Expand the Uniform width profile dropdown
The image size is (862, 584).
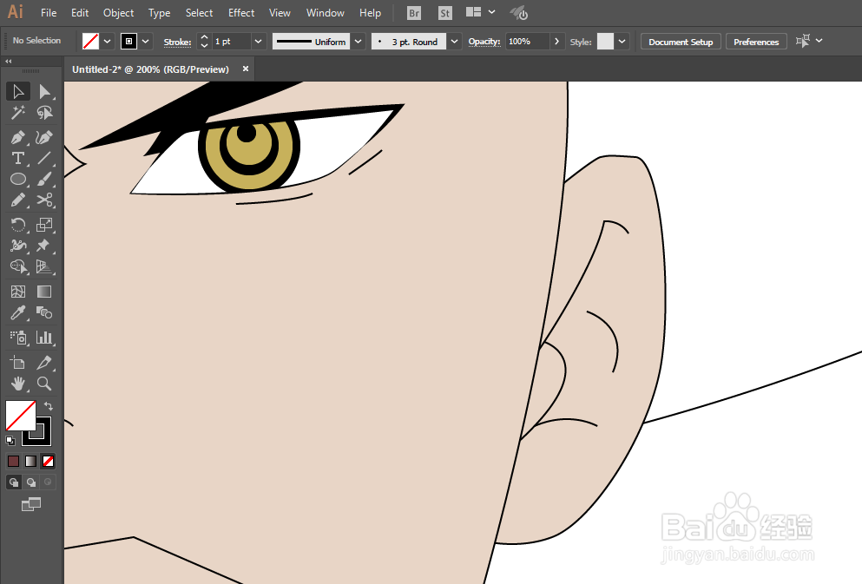point(357,41)
